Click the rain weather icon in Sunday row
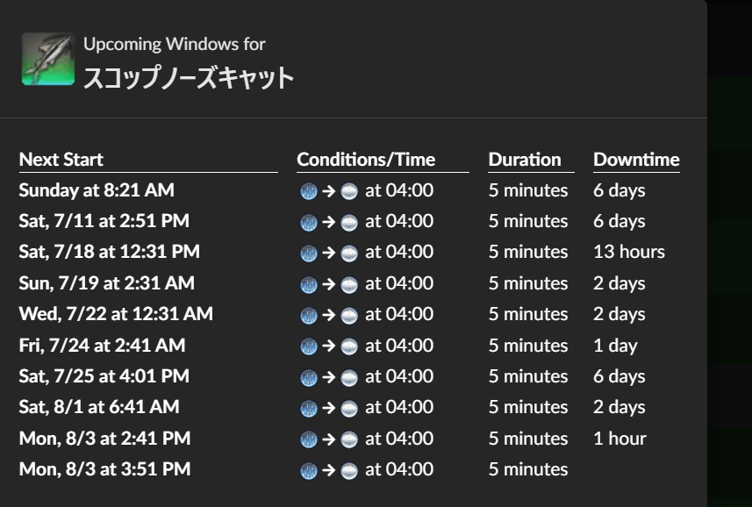Image resolution: width=752 pixels, height=507 pixels. [x=309, y=191]
